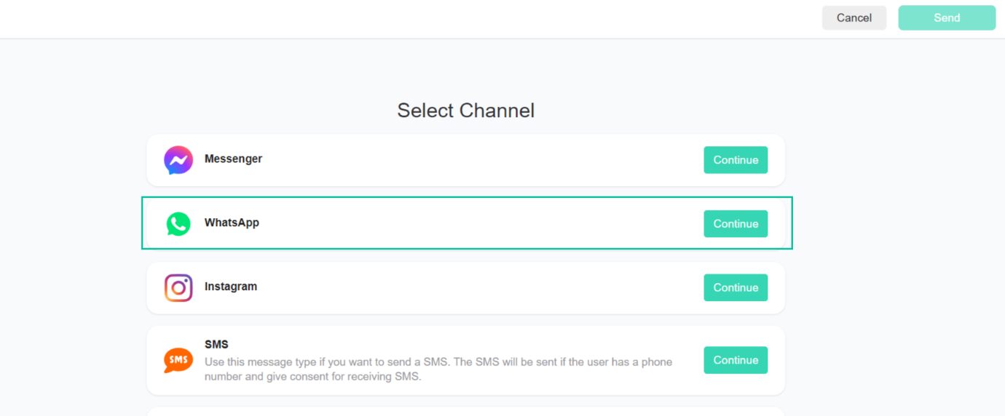Click the Instagram camera logo icon
The width and height of the screenshot is (1005, 416).
click(178, 288)
